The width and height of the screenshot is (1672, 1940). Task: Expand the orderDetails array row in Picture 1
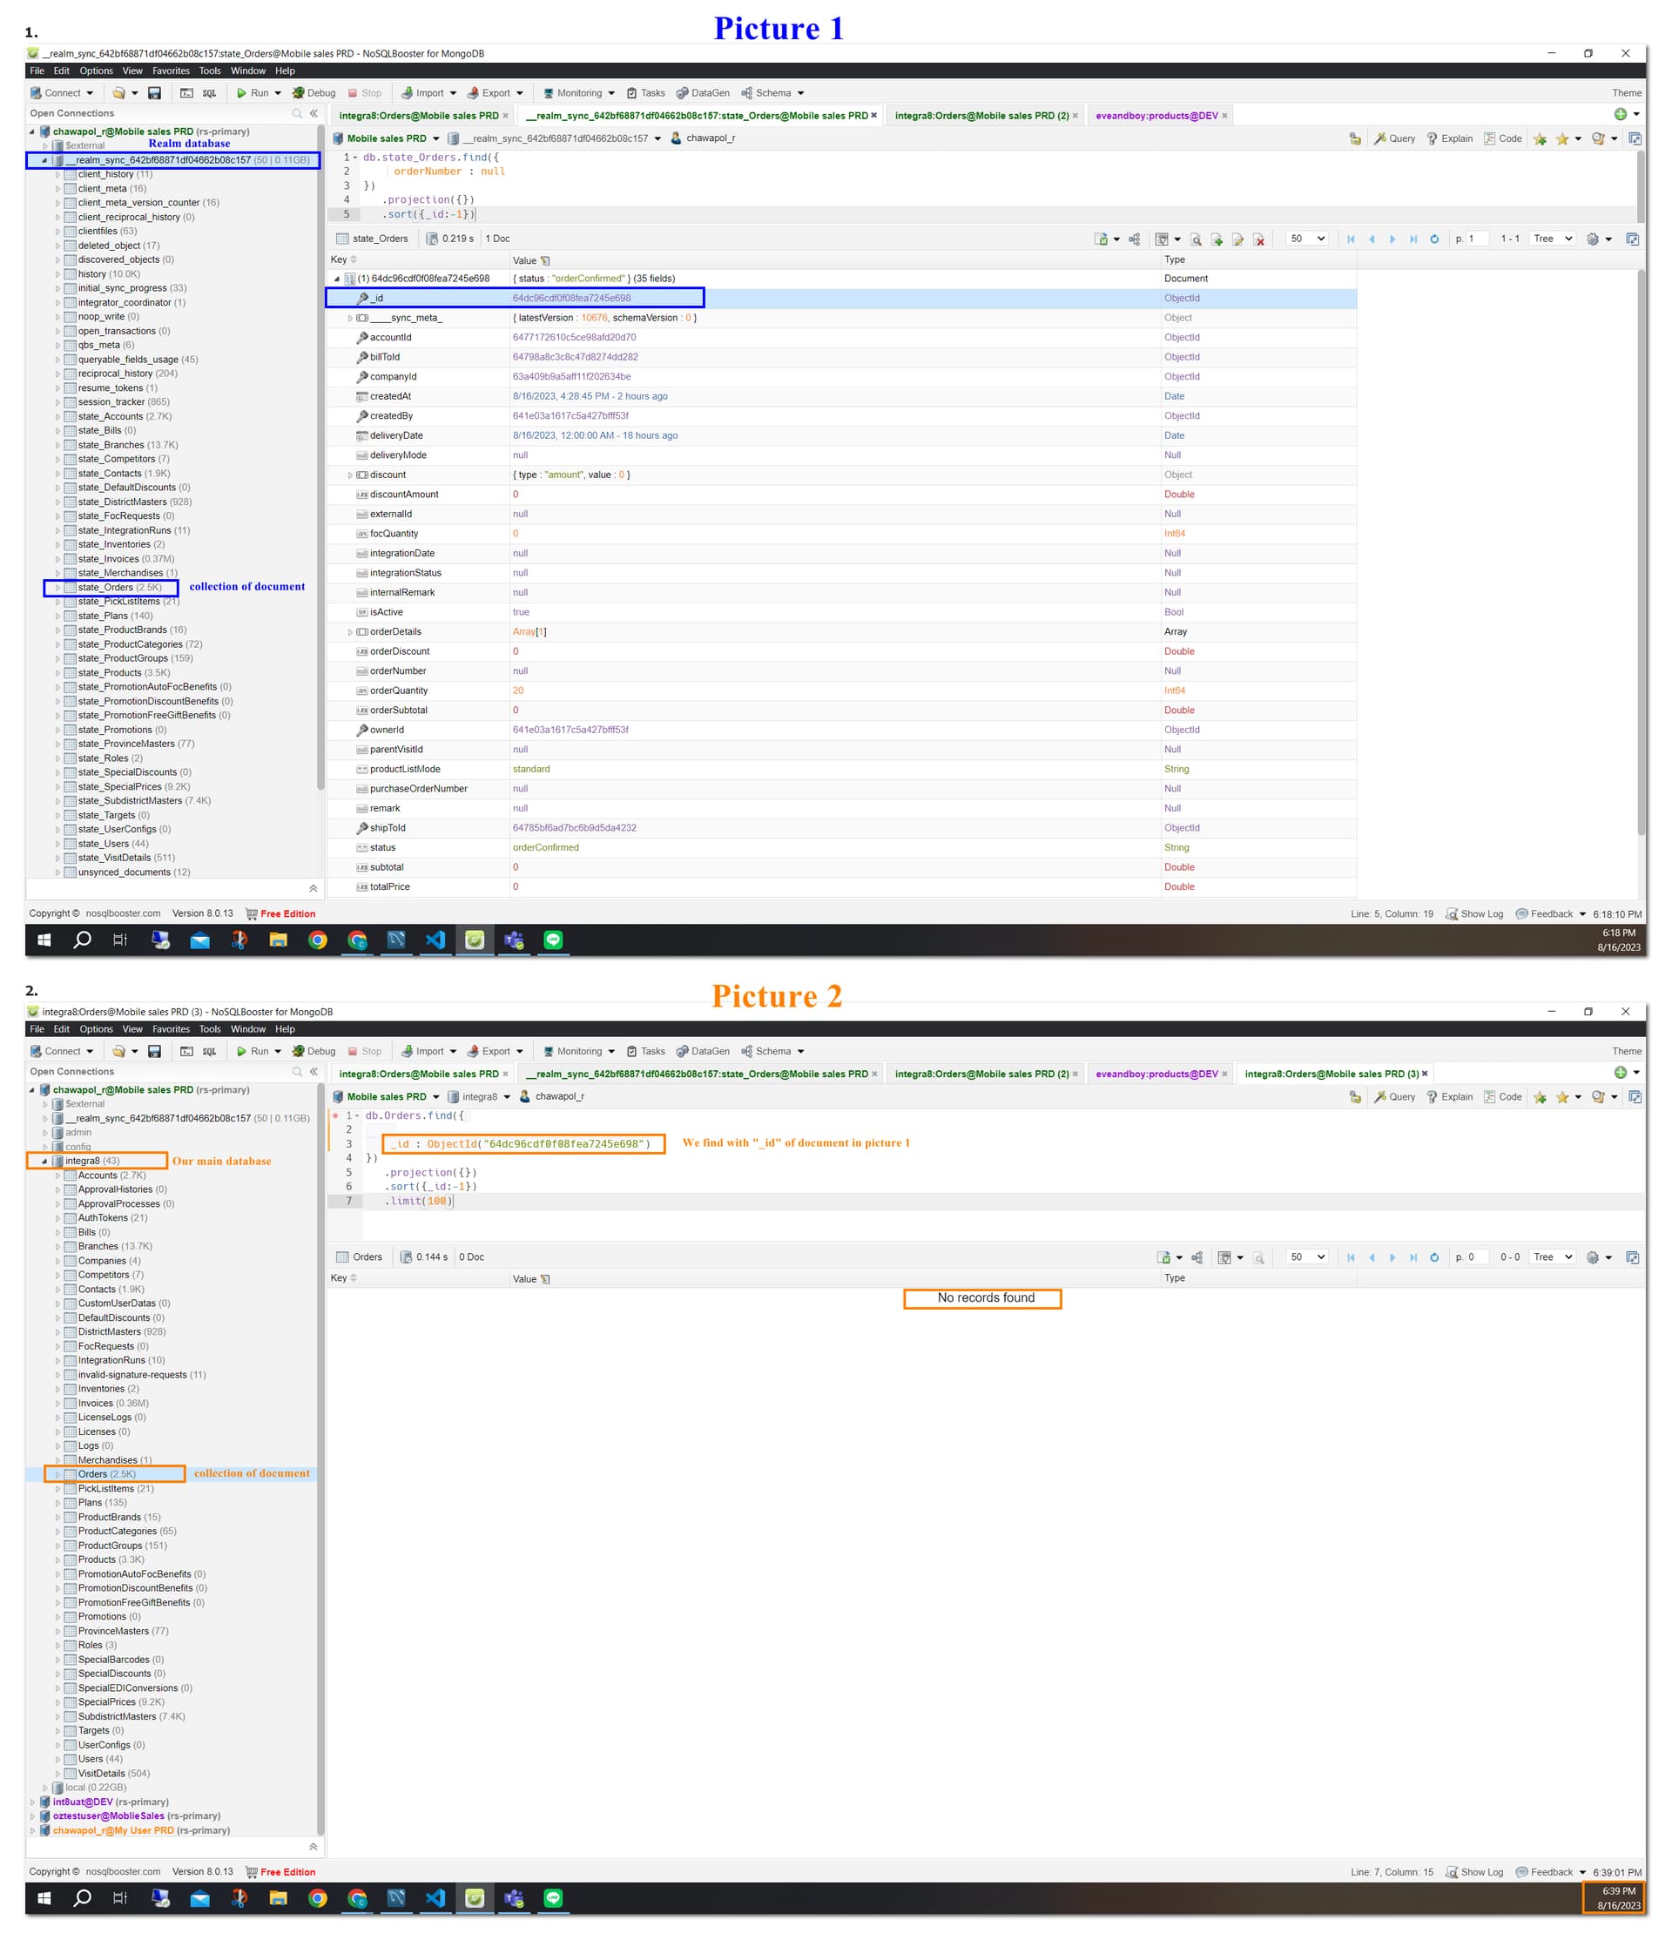[x=350, y=632]
